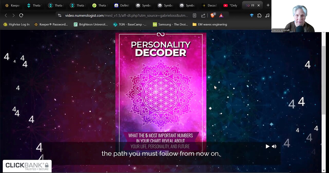Open the share page icon in address bar
Viewport: 329px width, 173px height.
[203, 15]
